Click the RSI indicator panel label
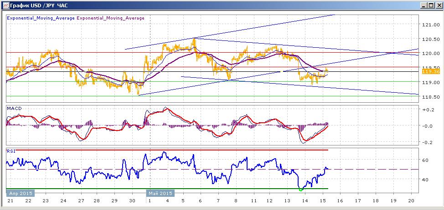This screenshot has height=210, width=444. 11,151
